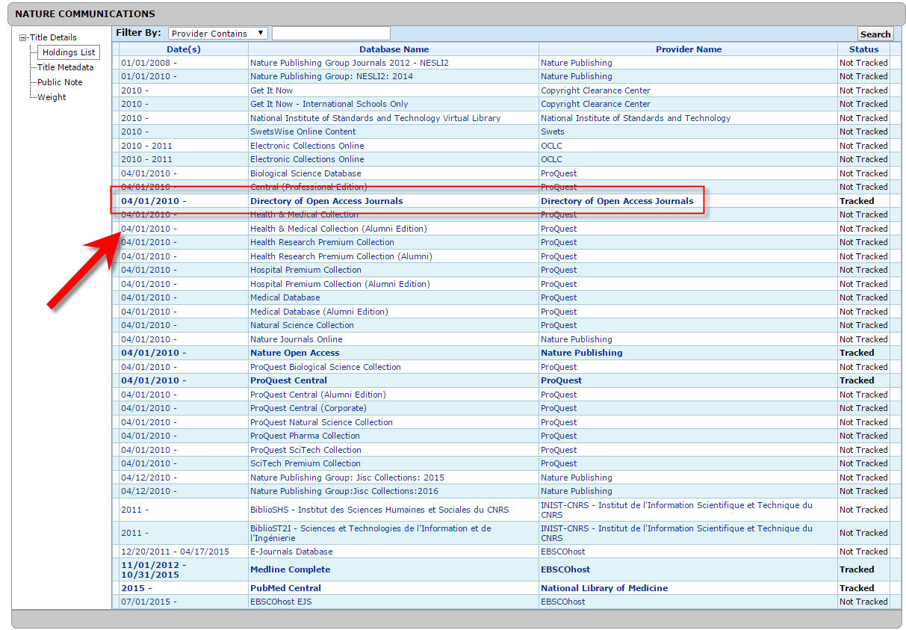This screenshot has width=906, height=630.
Task: Open NIST Virtual Library database link
Action: pos(375,118)
